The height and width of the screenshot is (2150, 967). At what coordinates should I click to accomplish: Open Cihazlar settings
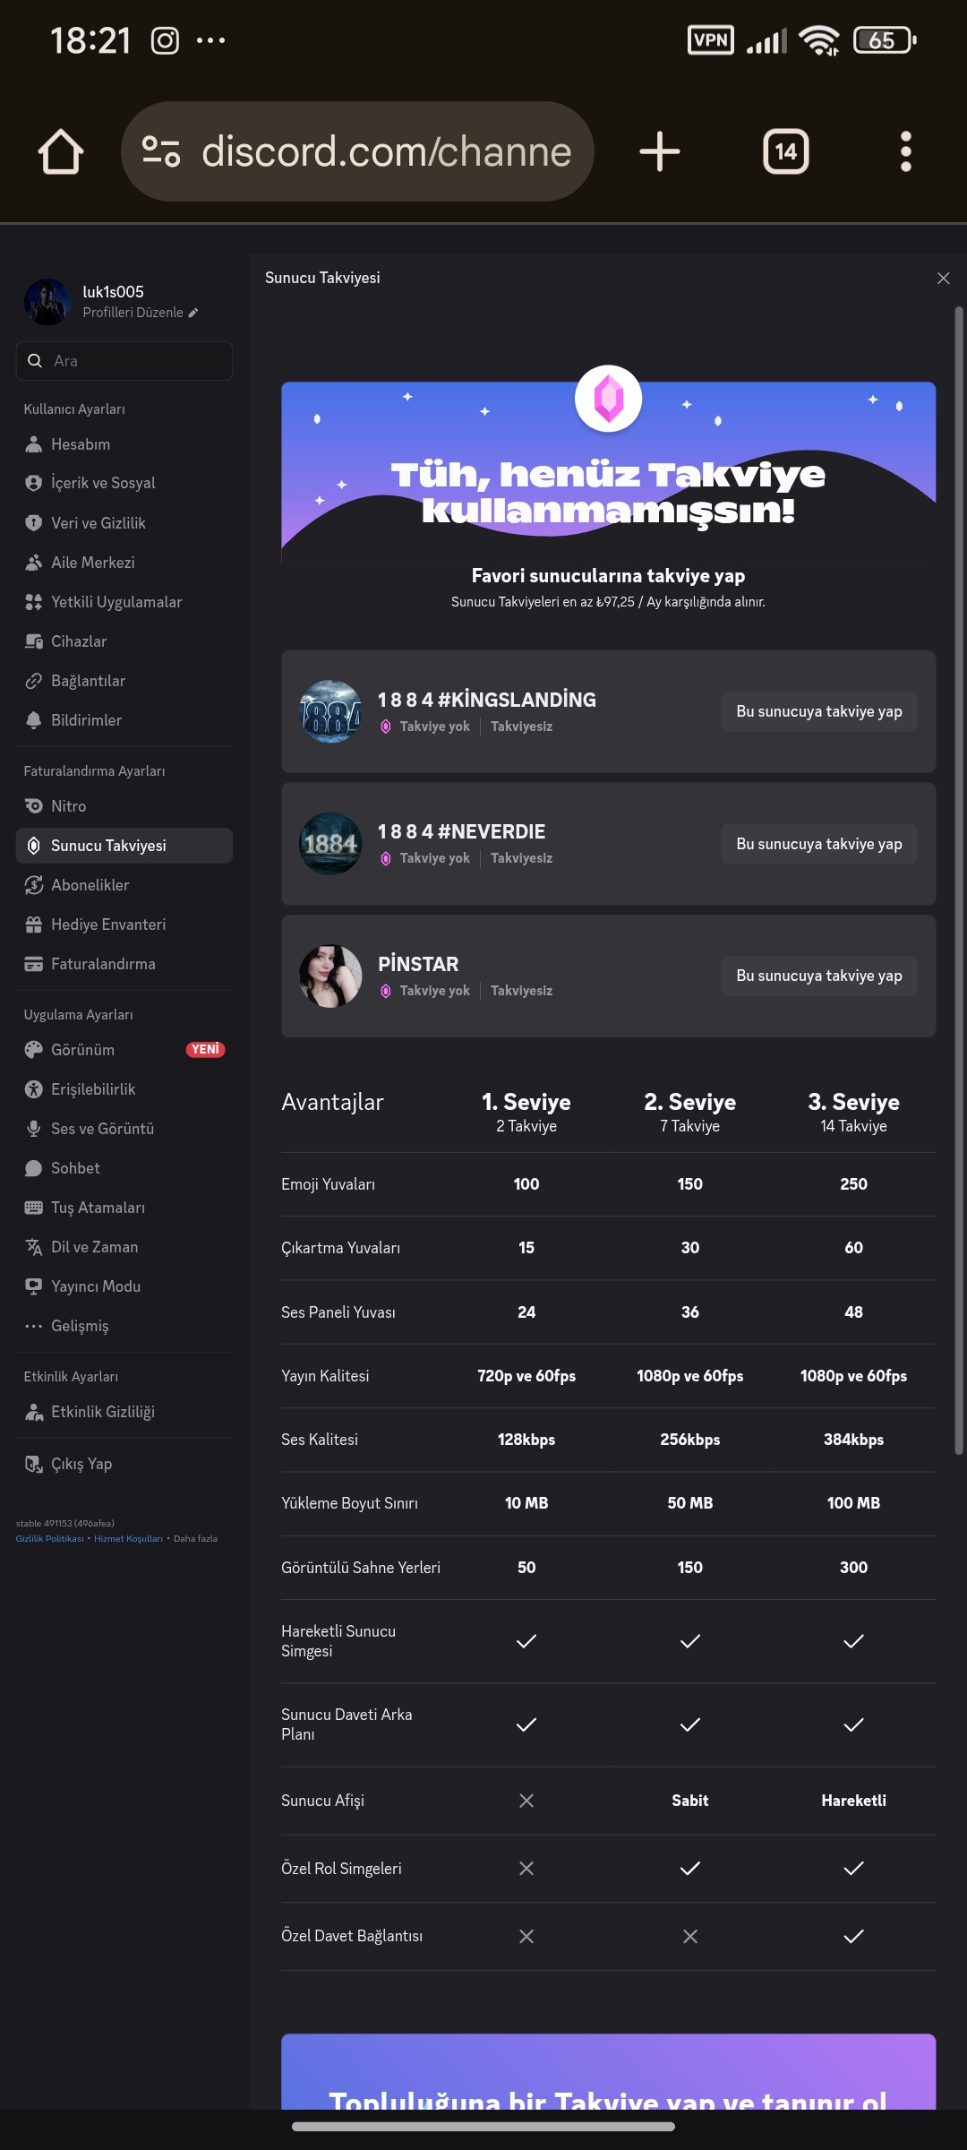[x=124, y=641]
